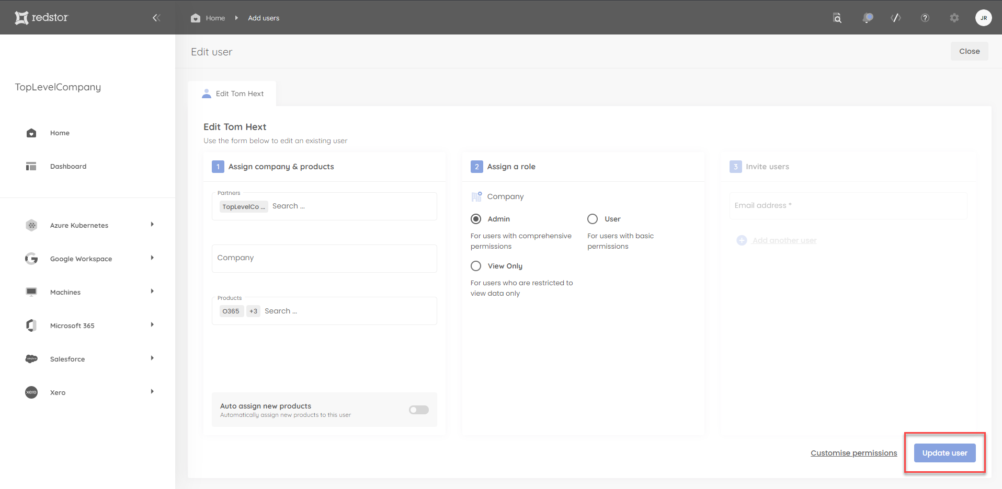
Task: Click the Machines monitor icon
Action: tap(31, 292)
